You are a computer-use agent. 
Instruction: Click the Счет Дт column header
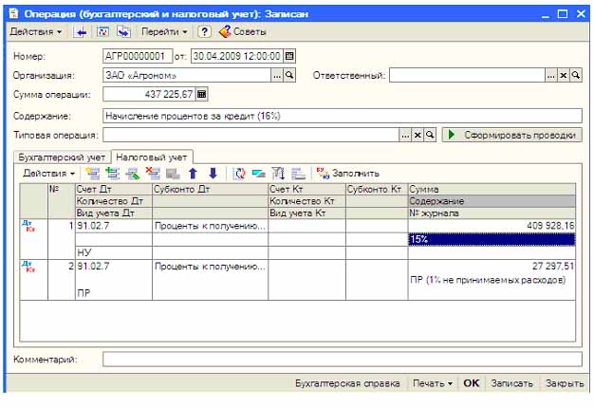click(x=114, y=190)
